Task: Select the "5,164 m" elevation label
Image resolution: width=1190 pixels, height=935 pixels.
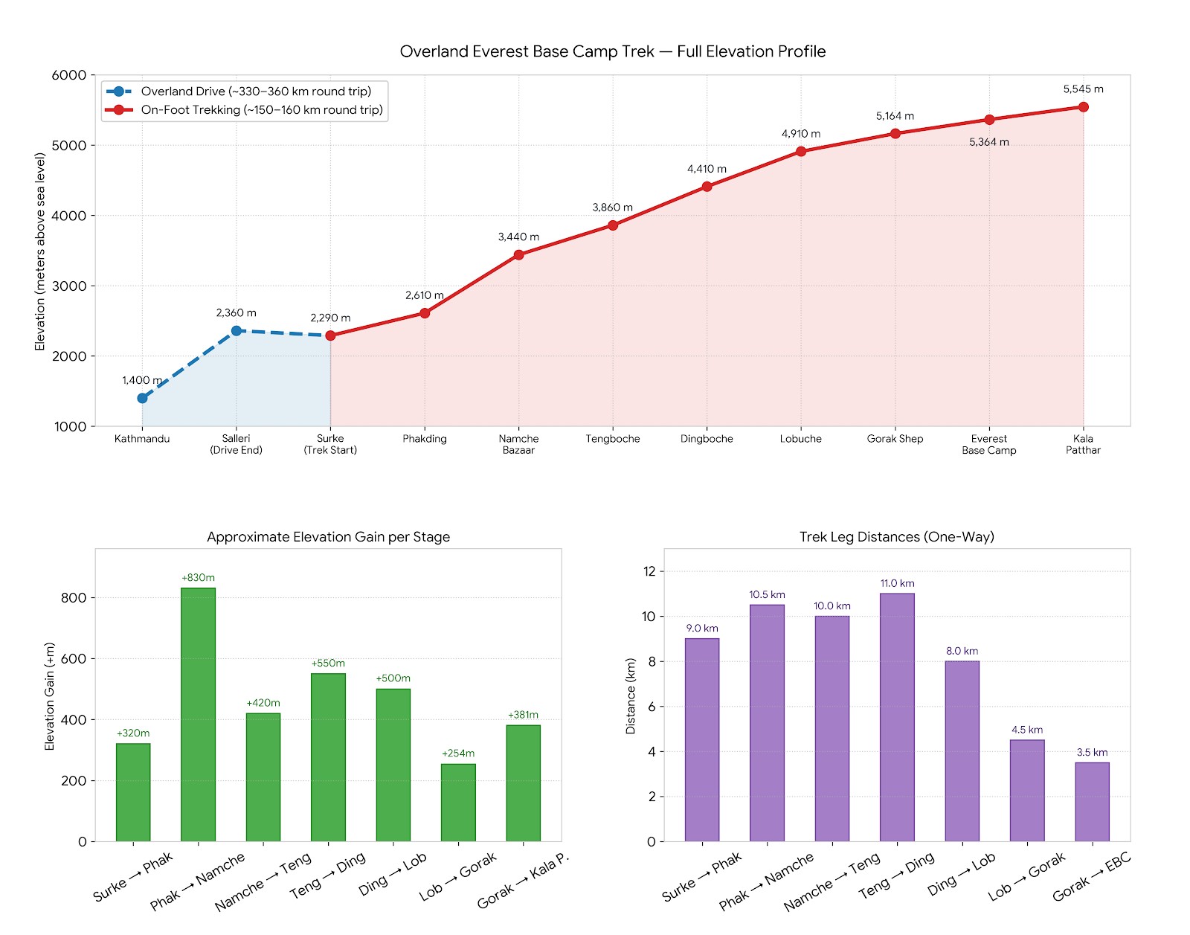Action: click(895, 116)
